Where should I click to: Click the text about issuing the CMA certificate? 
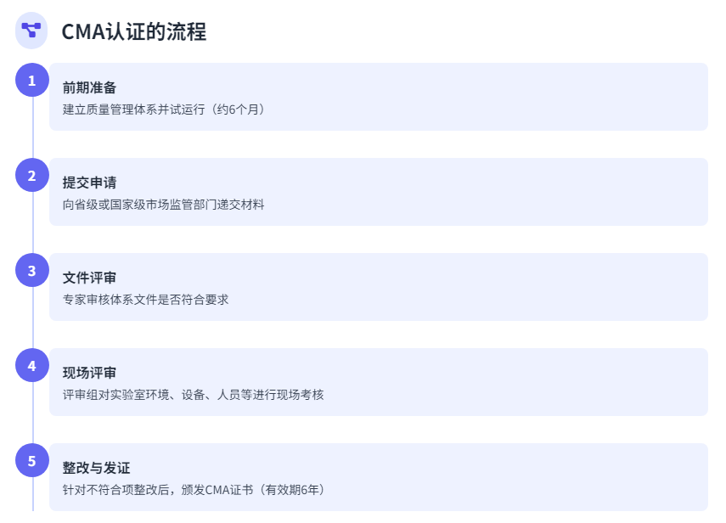click(x=194, y=490)
